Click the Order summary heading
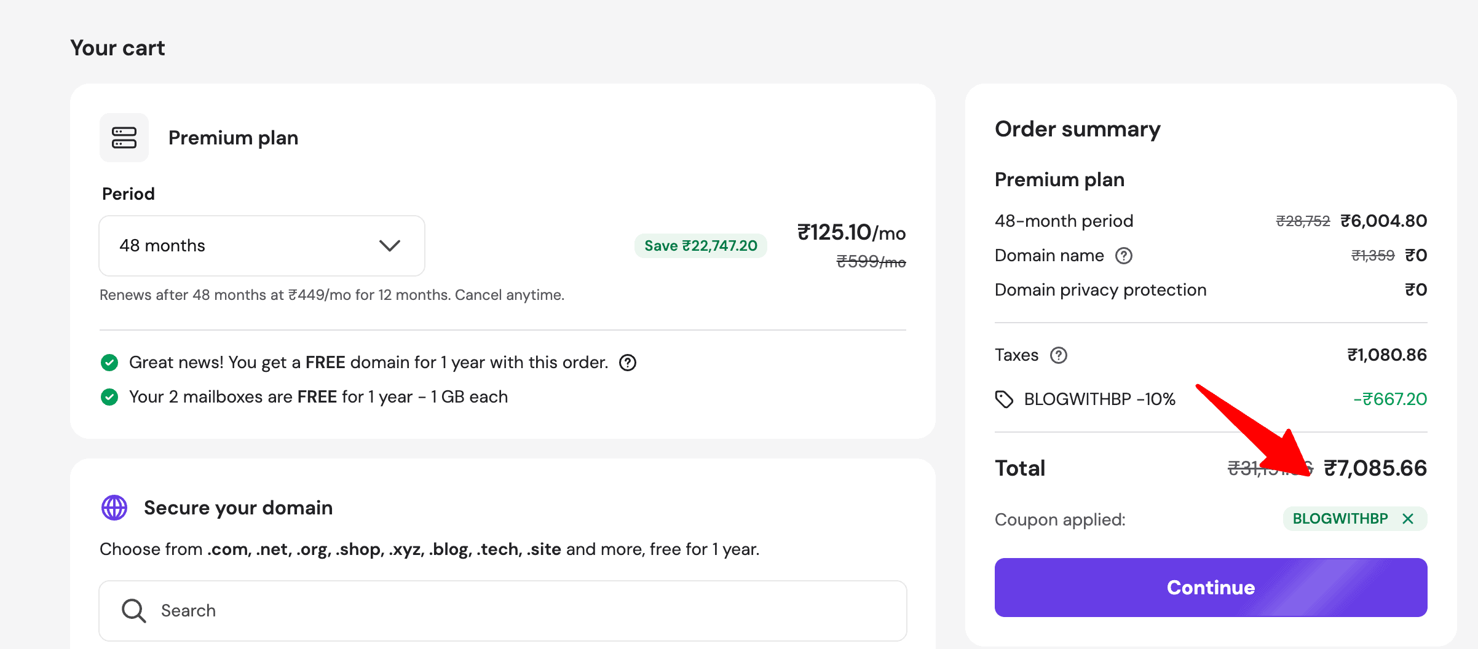 [x=1078, y=129]
